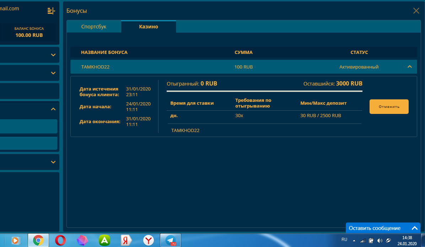
Task: Switch to the Спортсбук tab
Action: (94, 27)
